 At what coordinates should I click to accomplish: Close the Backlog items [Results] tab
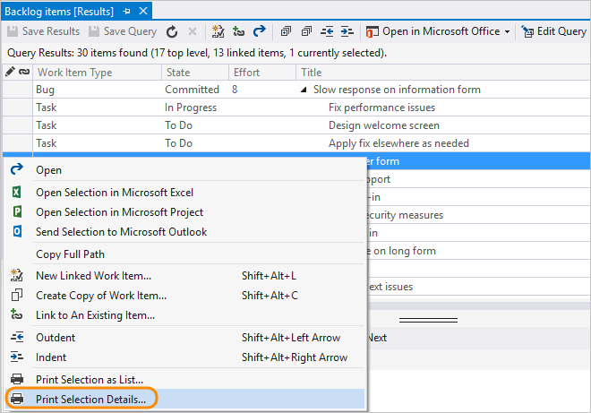pos(141,11)
